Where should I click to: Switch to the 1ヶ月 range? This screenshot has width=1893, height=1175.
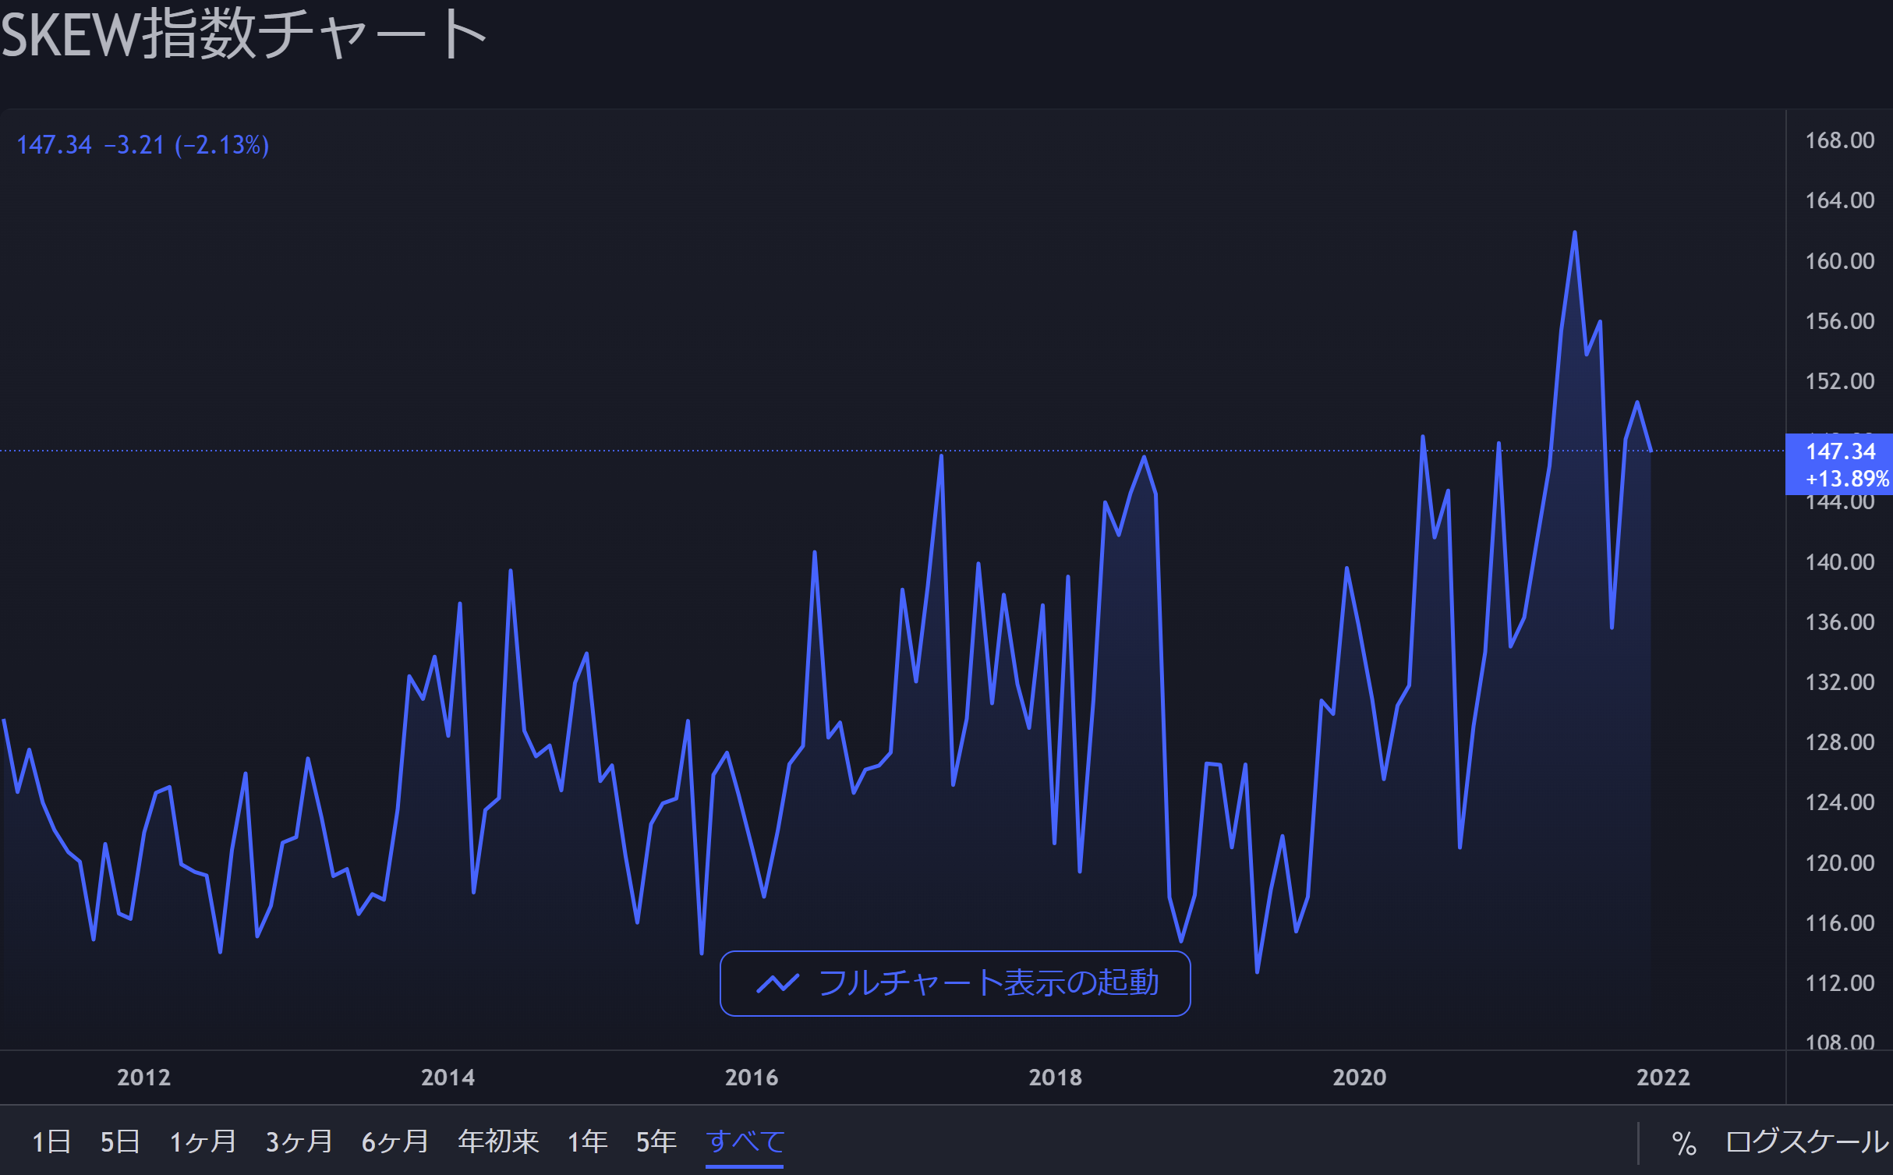[203, 1141]
